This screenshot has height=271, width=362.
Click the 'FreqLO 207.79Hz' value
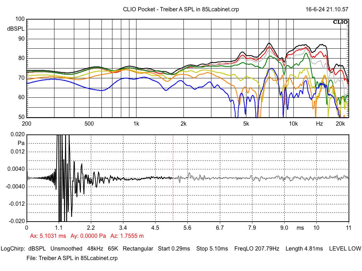[257, 249]
